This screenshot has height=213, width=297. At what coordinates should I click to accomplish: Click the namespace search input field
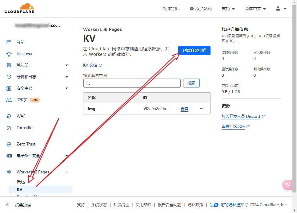[x=132, y=83]
